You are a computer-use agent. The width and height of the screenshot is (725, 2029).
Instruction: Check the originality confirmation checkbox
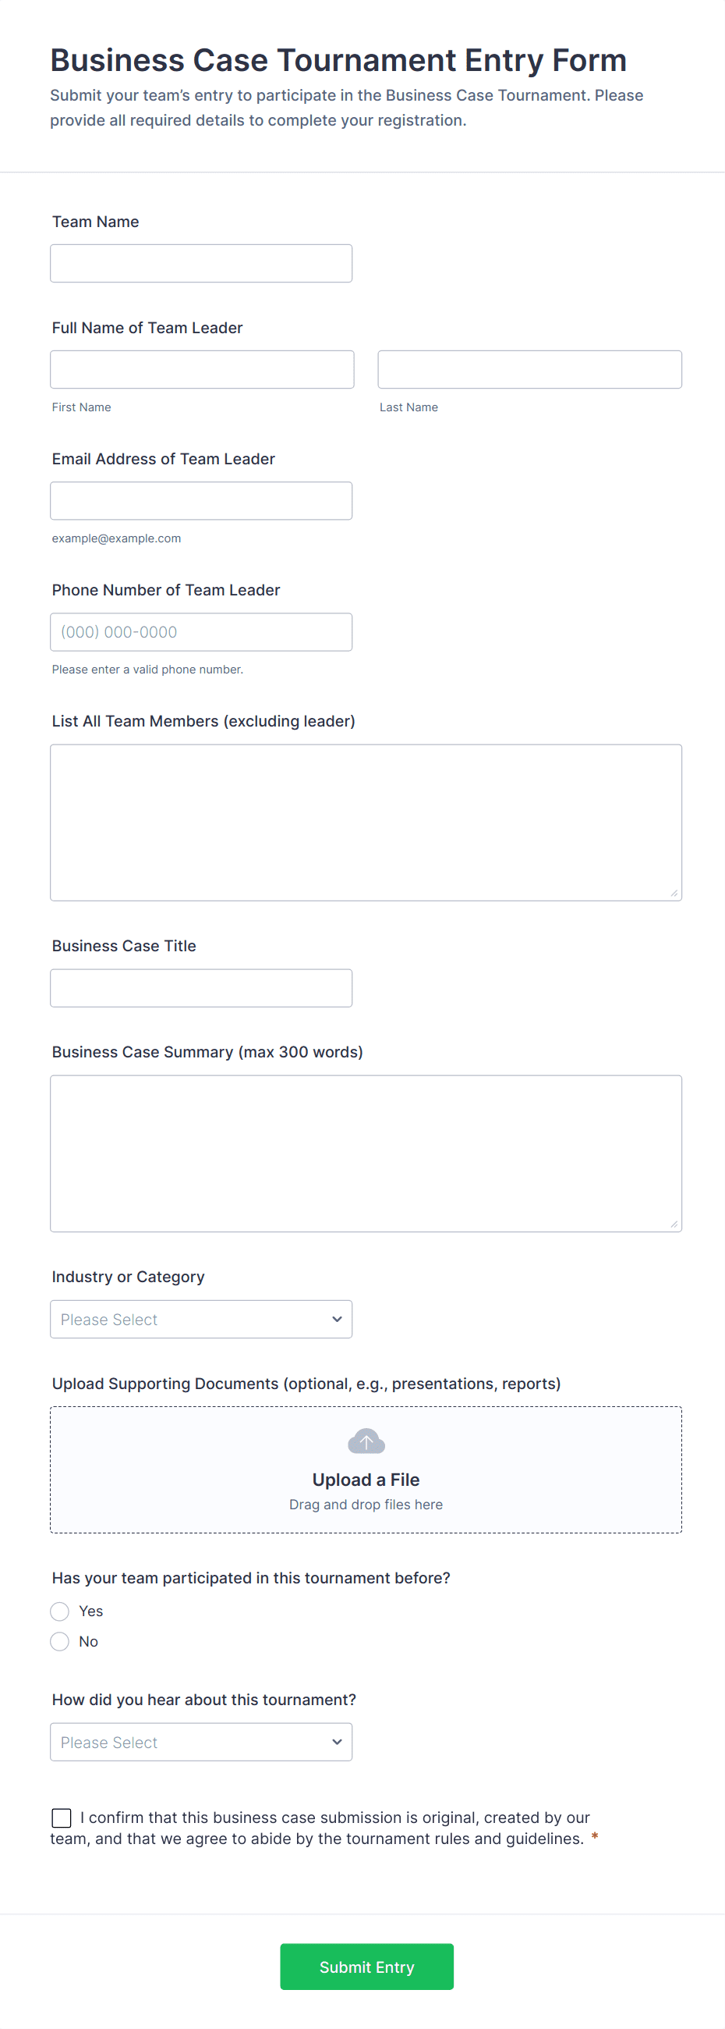coord(62,1818)
